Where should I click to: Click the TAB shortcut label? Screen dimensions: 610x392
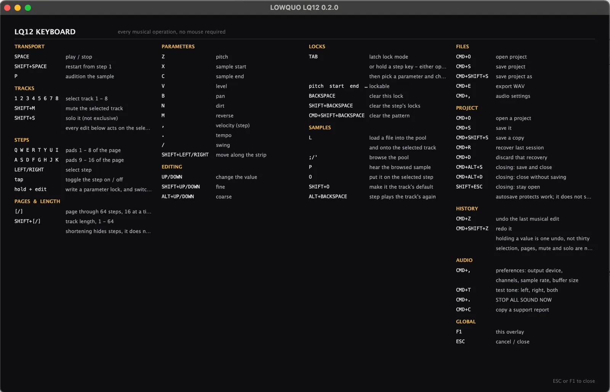click(x=313, y=56)
